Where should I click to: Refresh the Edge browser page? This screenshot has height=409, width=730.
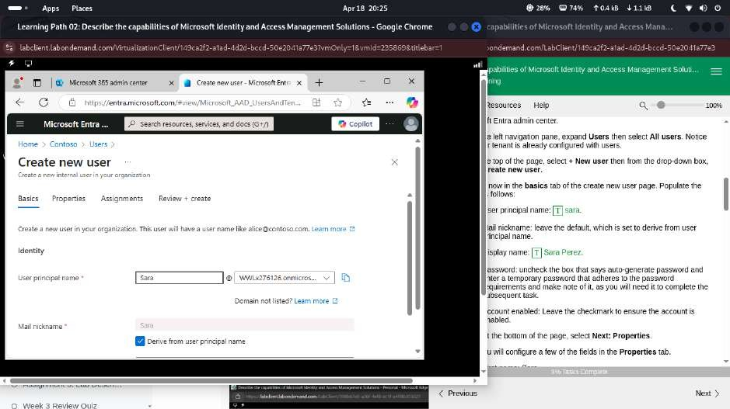click(x=43, y=102)
